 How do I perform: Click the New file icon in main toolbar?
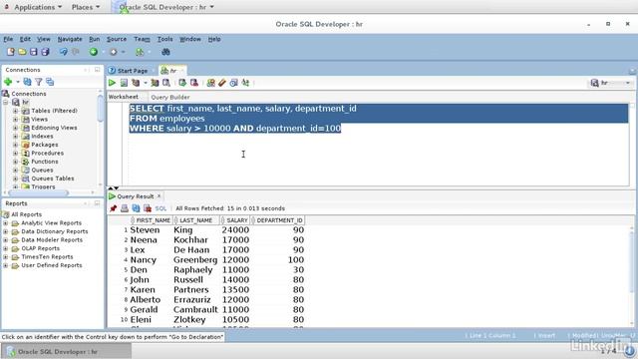coord(11,52)
